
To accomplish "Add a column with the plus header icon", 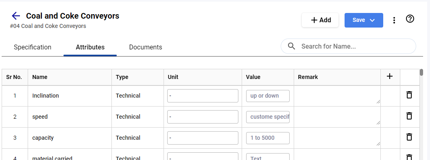I will [390, 77].
